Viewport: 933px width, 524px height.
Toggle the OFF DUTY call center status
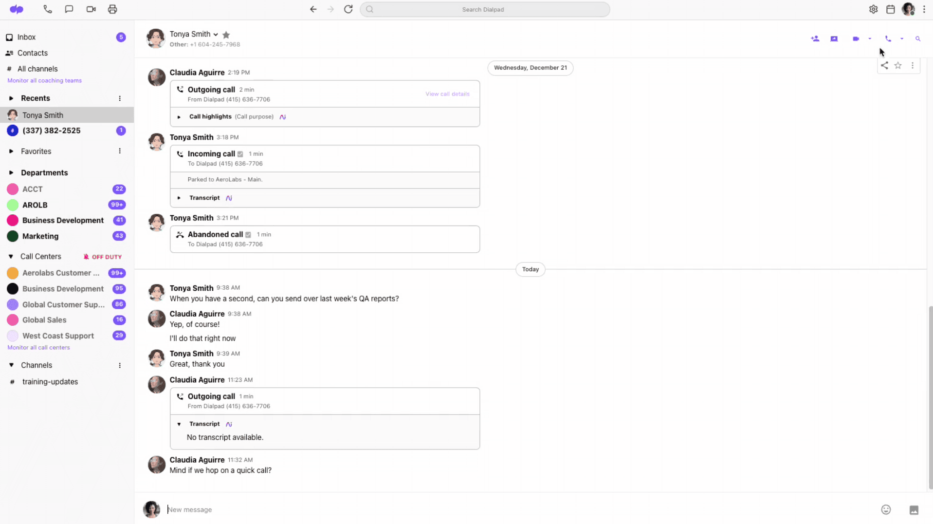click(103, 257)
